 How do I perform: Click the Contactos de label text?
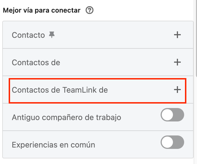tap(36, 62)
